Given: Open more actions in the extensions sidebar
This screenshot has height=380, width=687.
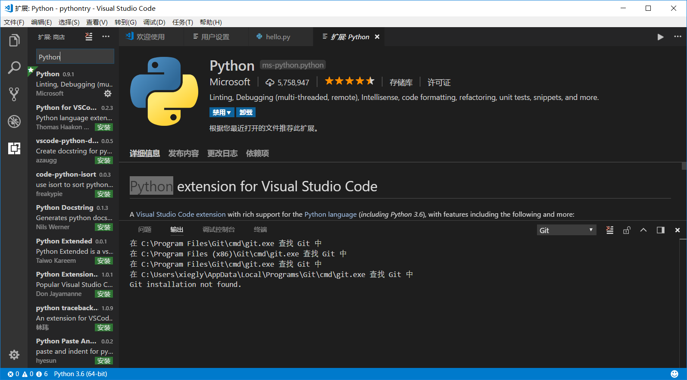Looking at the screenshot, I should point(106,37).
